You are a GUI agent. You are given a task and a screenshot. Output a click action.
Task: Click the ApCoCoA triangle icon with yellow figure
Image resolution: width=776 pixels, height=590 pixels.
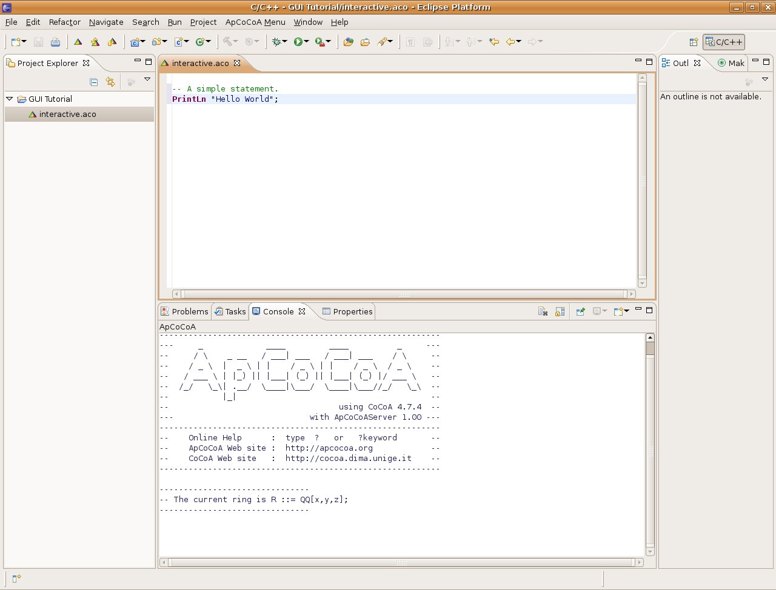click(x=95, y=42)
